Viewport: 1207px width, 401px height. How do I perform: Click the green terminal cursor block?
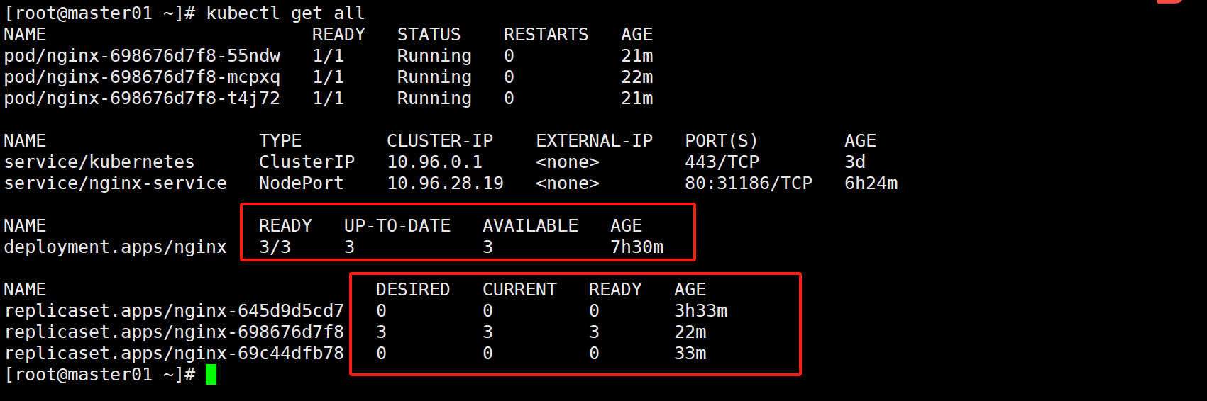pos(211,375)
